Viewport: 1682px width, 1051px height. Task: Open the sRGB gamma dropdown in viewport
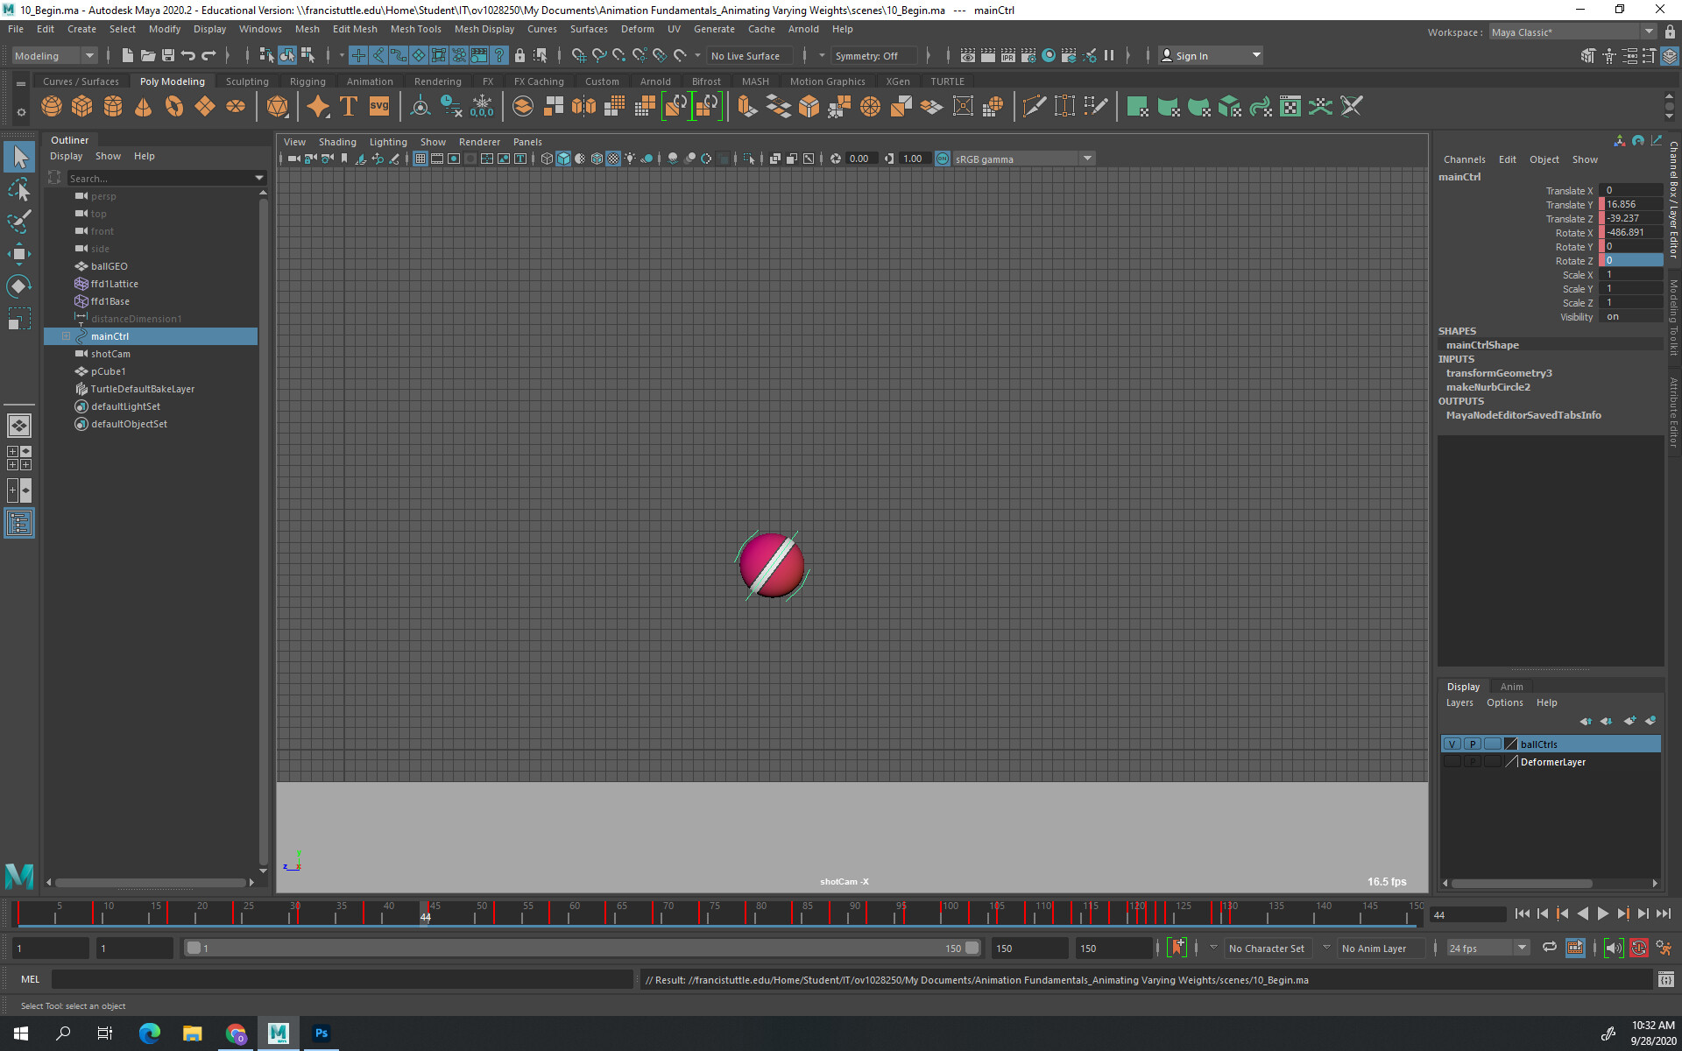click(1087, 159)
